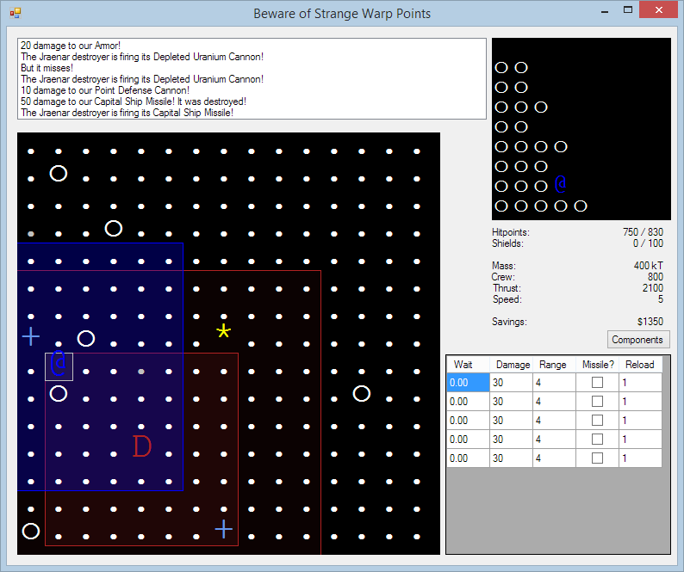
Task: Click the lone white ring on the map's right side
Action: (362, 394)
